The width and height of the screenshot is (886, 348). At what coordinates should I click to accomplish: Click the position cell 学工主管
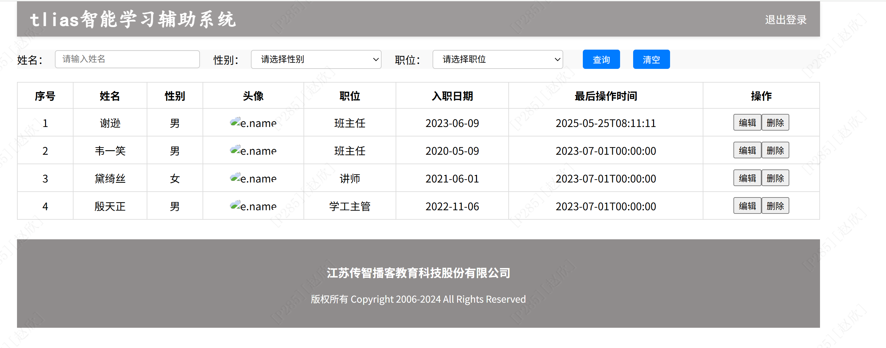pos(350,206)
